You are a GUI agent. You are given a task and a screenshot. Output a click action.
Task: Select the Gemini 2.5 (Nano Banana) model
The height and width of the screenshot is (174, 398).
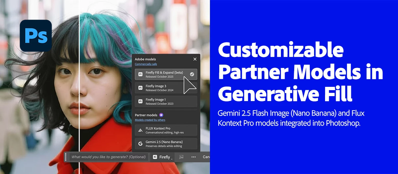click(x=166, y=144)
